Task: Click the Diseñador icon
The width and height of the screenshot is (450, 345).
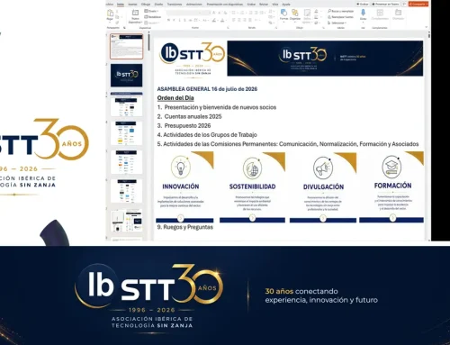Action: point(398,13)
